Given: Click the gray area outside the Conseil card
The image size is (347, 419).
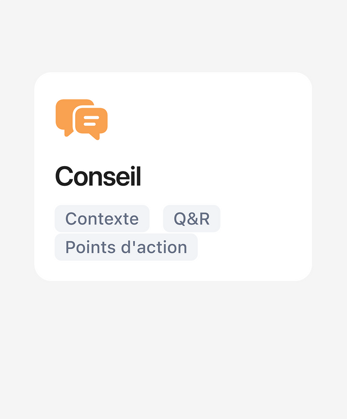Looking at the screenshot, I should [x=173, y=347].
